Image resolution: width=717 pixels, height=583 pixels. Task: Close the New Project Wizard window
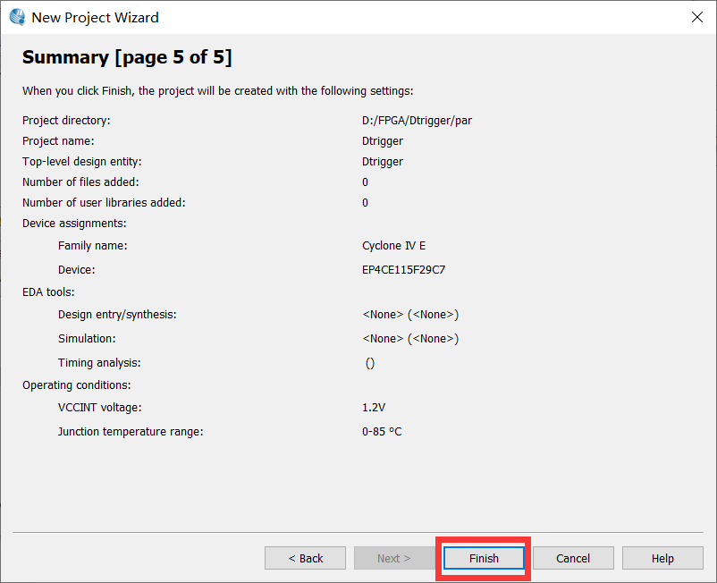(696, 17)
